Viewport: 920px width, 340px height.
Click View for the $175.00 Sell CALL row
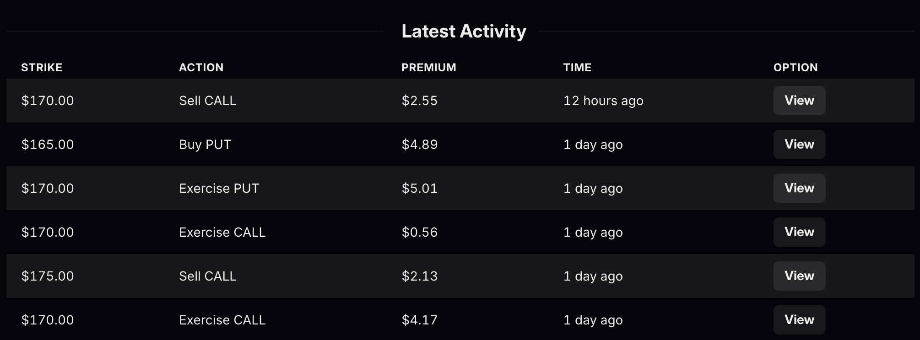click(799, 276)
